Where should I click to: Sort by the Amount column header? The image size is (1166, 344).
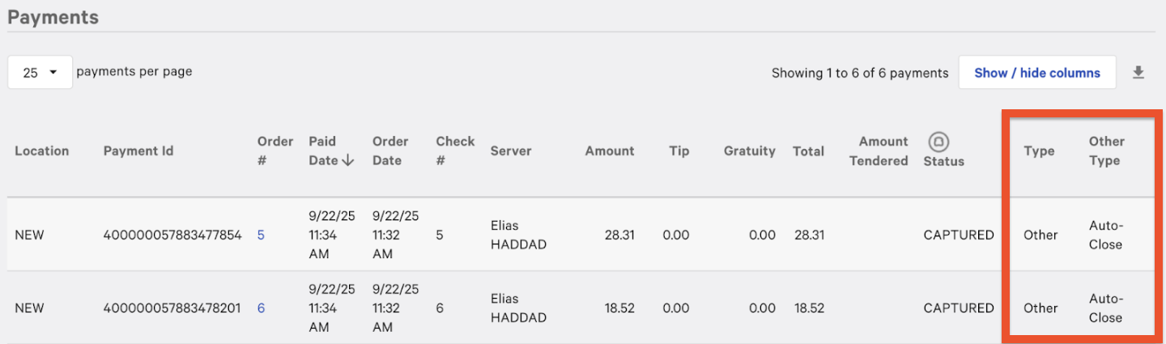click(x=610, y=151)
